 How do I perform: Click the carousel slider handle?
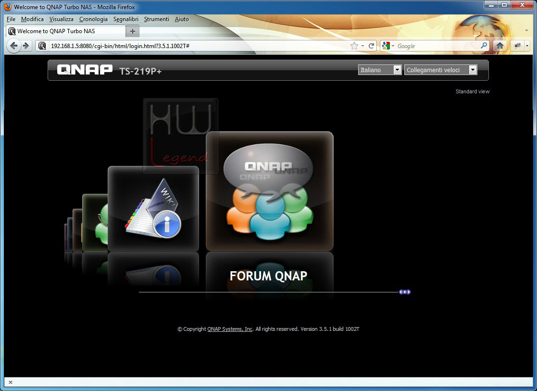tap(404, 292)
